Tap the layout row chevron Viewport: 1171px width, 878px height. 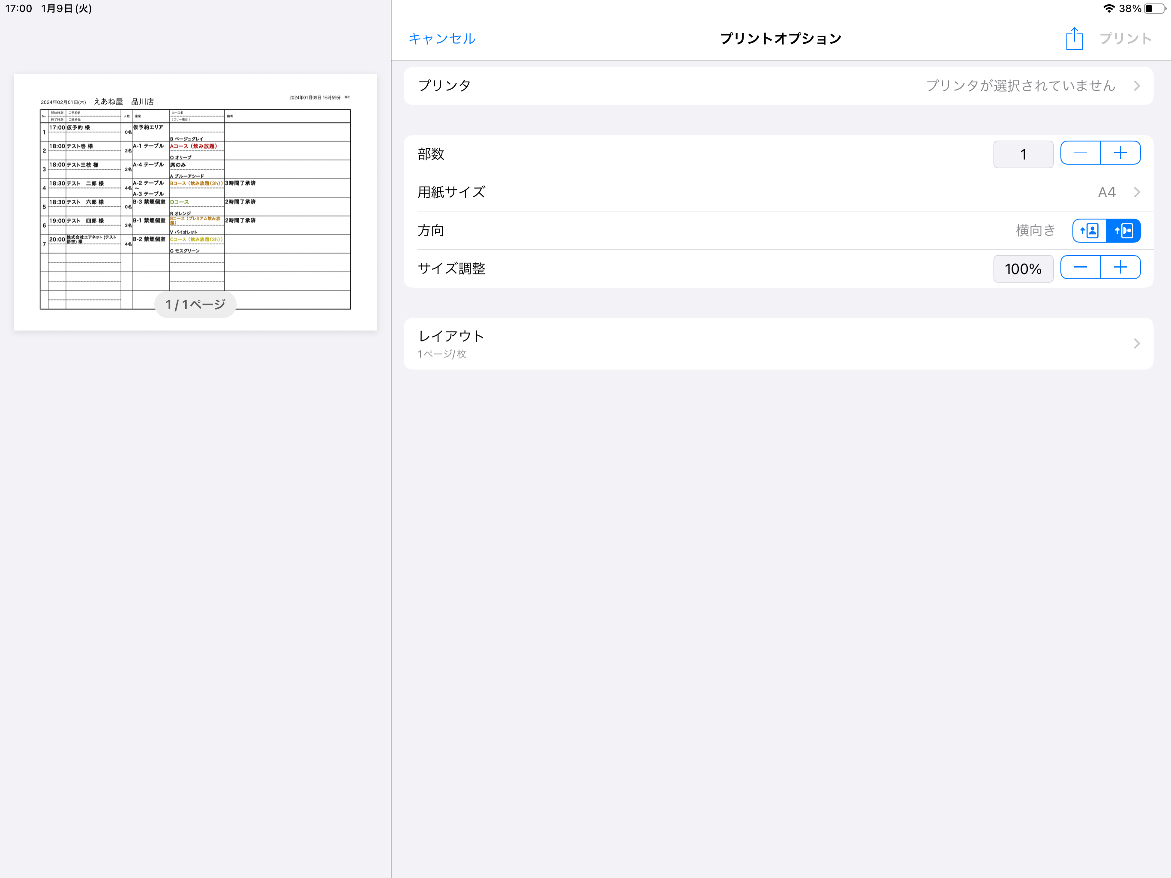1137,344
